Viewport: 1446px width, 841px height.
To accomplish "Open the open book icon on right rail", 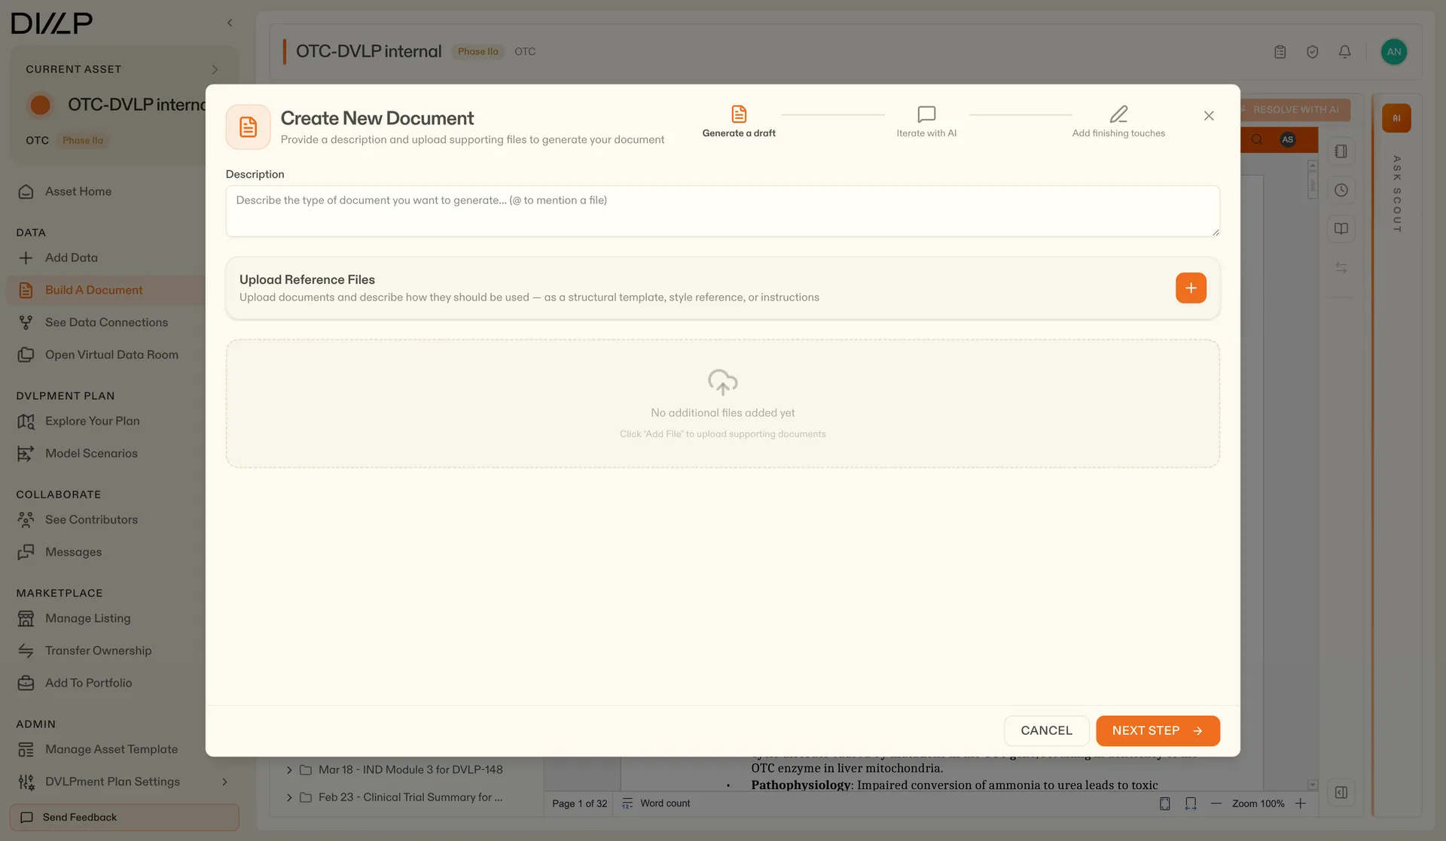I will 1341,228.
